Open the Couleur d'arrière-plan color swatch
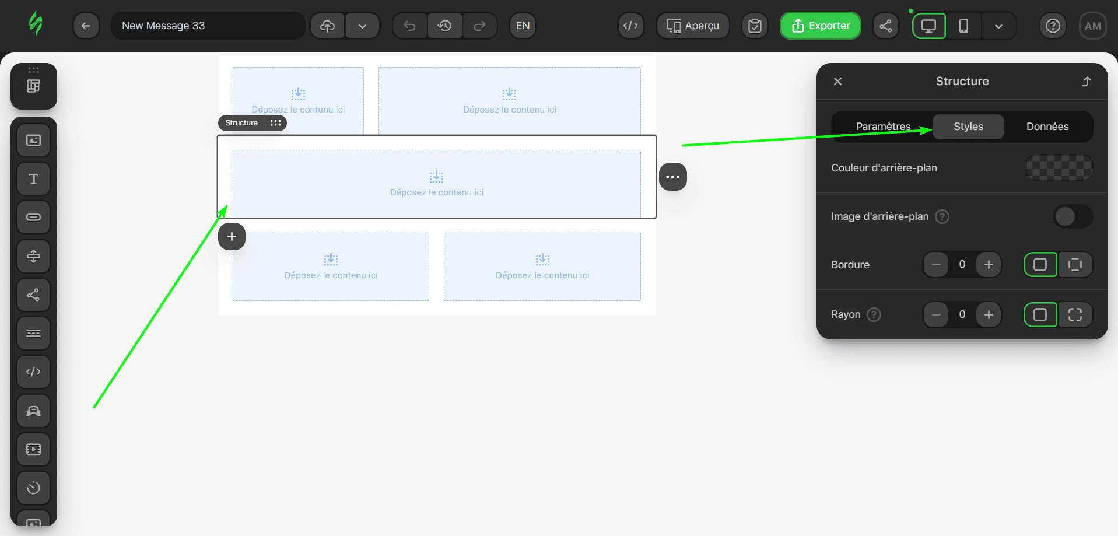 [x=1059, y=168]
